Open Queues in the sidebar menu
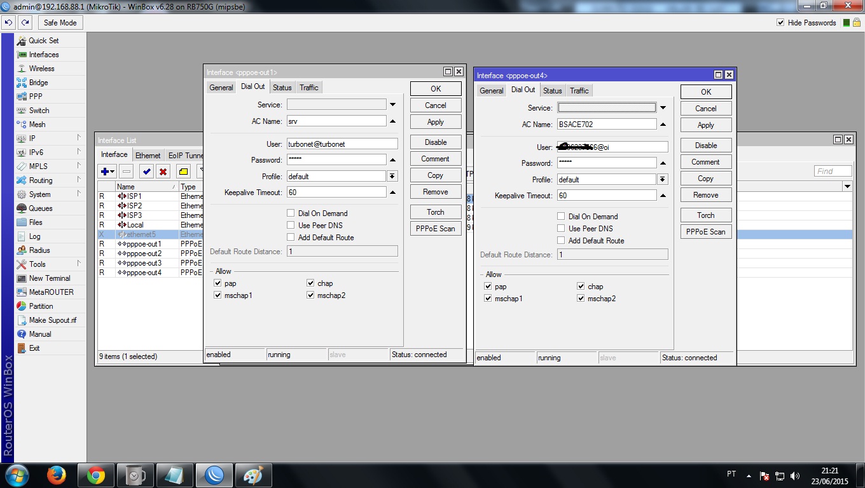The width and height of the screenshot is (865, 488). pyautogui.click(x=41, y=208)
